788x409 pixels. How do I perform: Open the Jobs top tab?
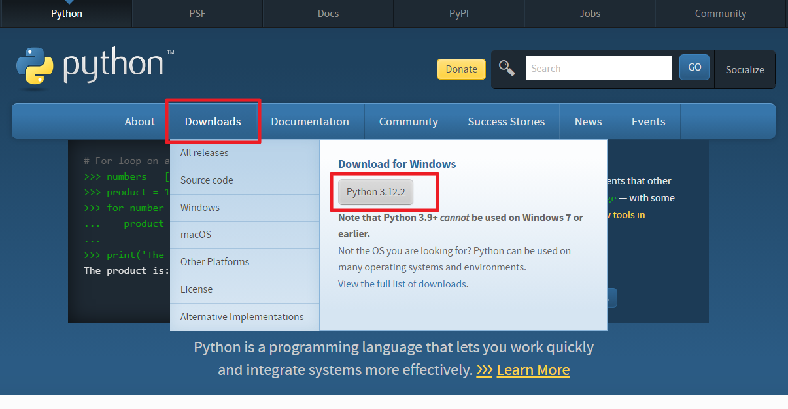(590, 13)
